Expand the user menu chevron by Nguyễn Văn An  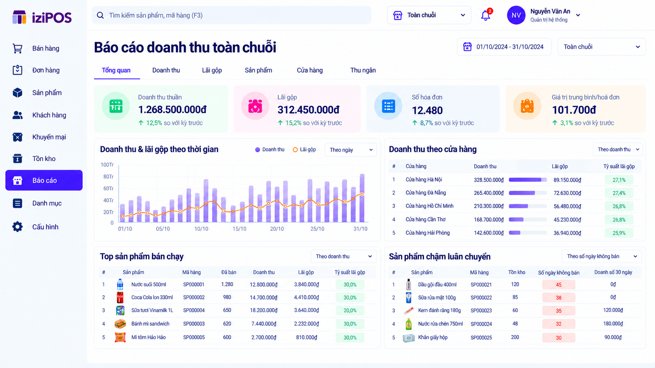pos(578,15)
